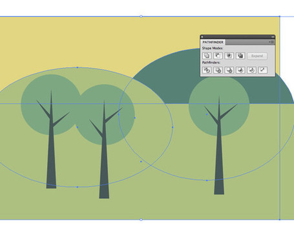Click the Outline pathfinder icon
This screenshot has width=294, height=235.
[x=251, y=70]
